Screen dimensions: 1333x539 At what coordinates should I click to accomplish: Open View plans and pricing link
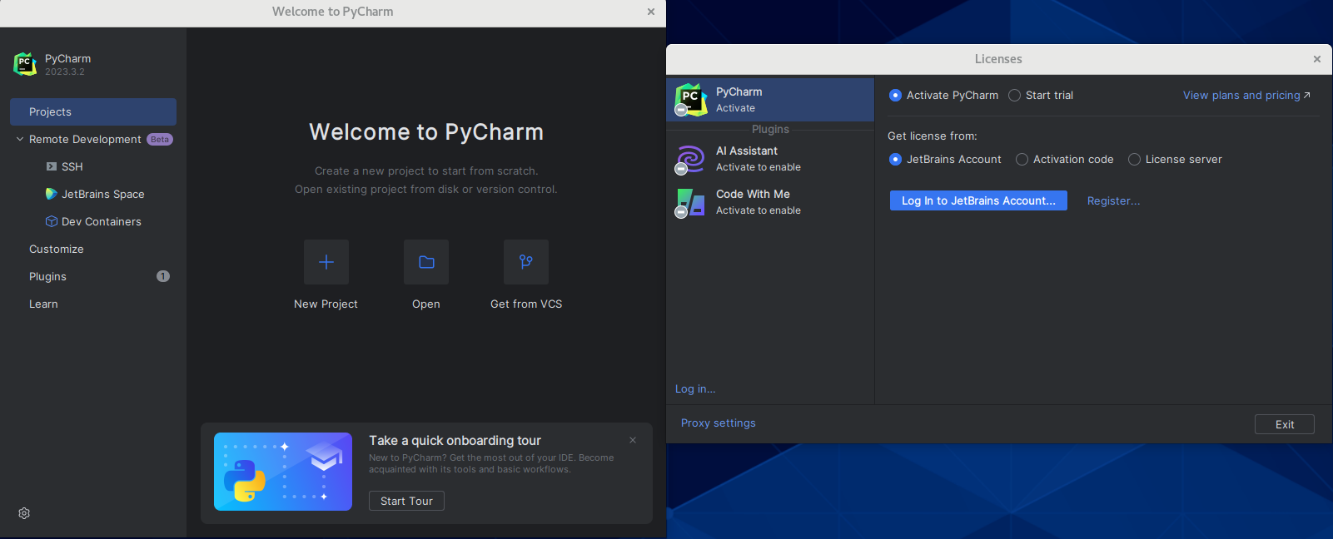(x=1246, y=96)
